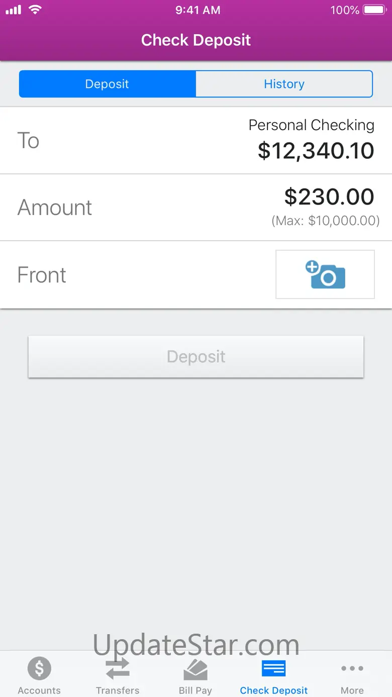Edit the $230.00 amount field
The height and width of the screenshot is (697, 392).
[x=329, y=197]
